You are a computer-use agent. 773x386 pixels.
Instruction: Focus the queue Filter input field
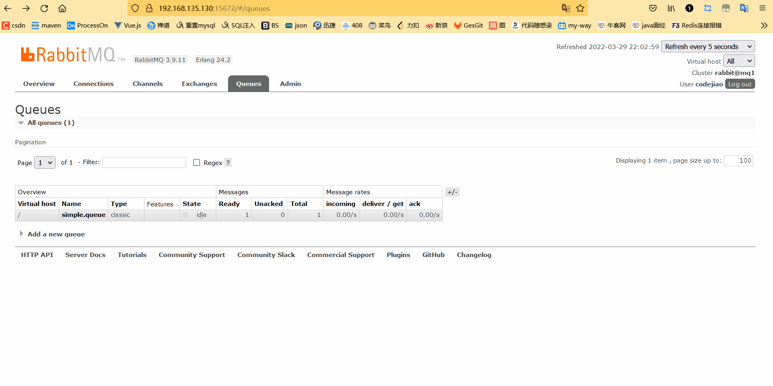144,162
